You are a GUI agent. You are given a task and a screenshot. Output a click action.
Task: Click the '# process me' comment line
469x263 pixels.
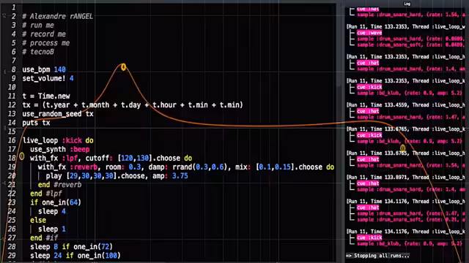click(x=45, y=43)
